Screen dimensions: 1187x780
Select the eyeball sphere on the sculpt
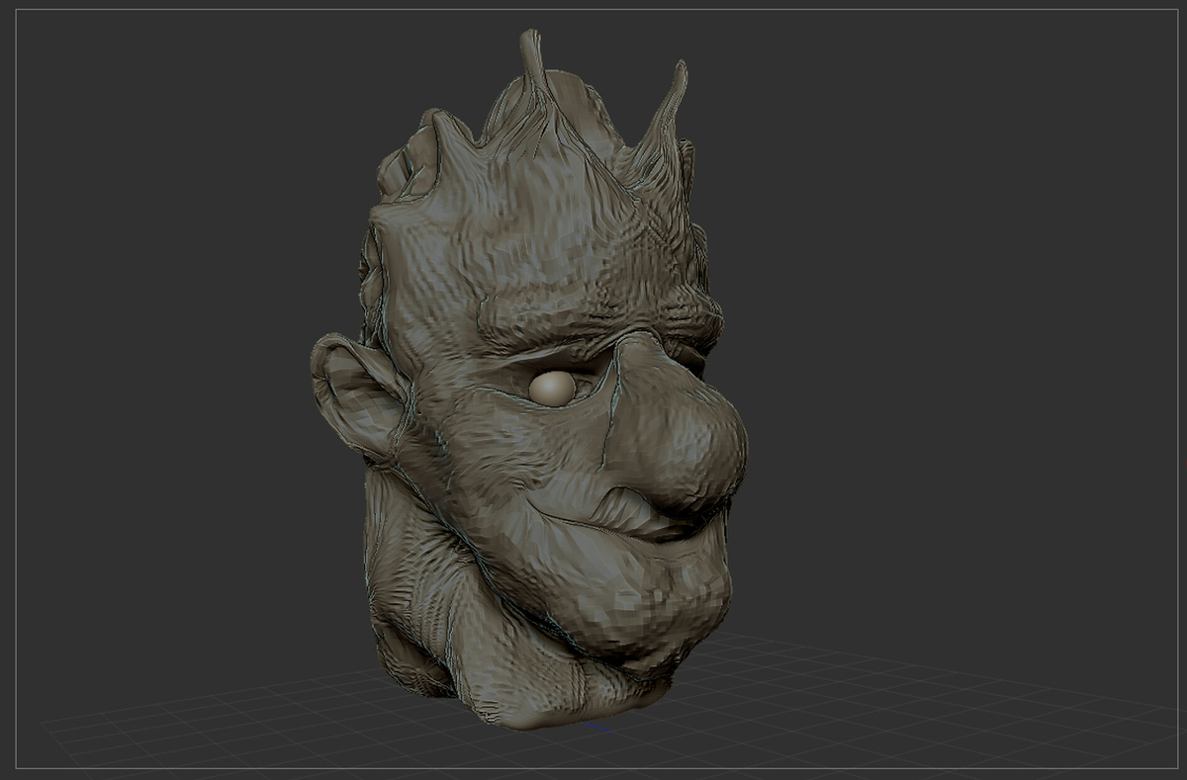coord(552,389)
